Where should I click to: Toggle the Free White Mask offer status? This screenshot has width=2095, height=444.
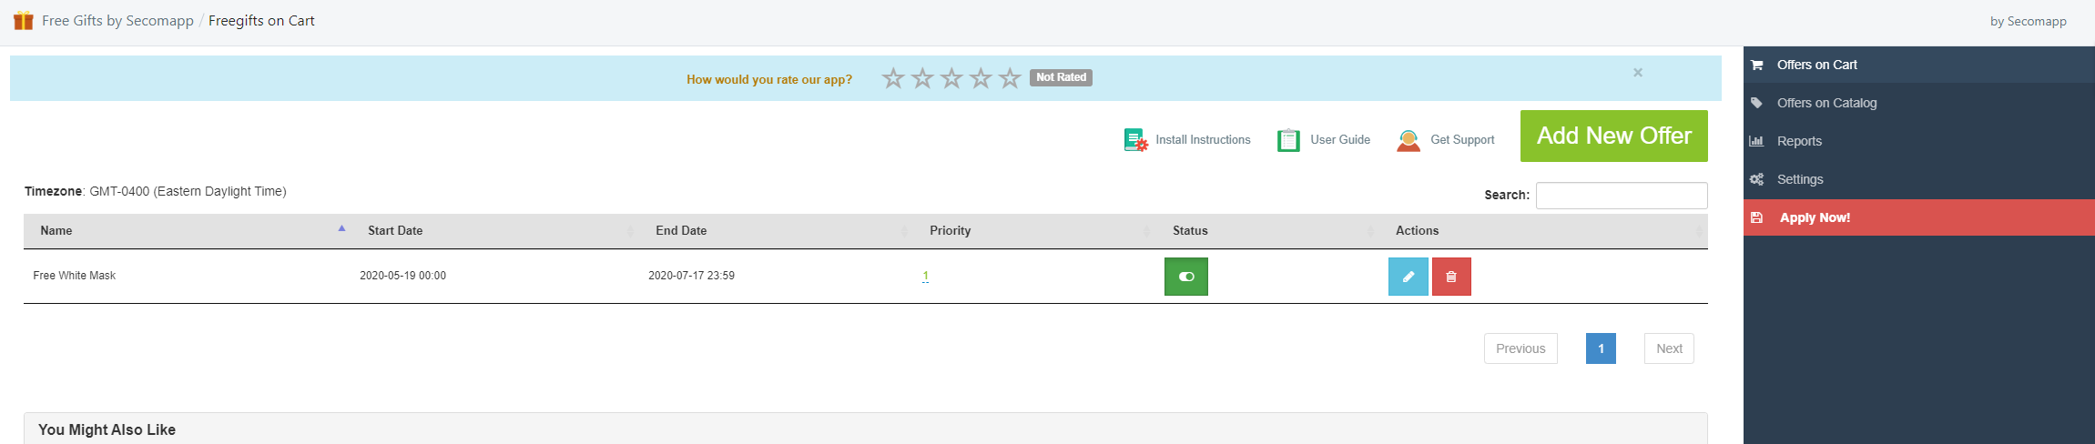coord(1185,277)
